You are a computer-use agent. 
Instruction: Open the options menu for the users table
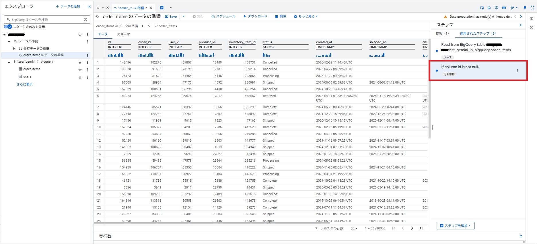(x=87, y=77)
